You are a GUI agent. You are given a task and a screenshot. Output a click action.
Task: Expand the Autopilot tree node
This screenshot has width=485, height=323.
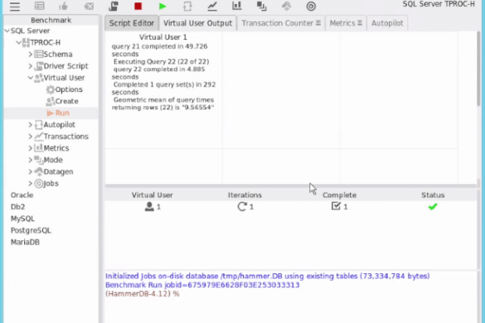click(x=30, y=124)
